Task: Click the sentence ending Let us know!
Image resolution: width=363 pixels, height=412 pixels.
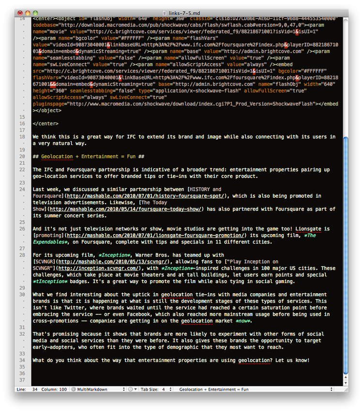Action: coord(292,360)
